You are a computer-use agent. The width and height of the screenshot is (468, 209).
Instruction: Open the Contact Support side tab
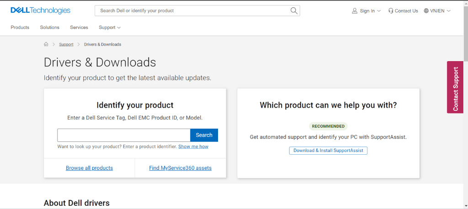[455, 87]
